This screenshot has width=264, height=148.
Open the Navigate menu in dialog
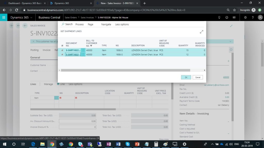106,24
